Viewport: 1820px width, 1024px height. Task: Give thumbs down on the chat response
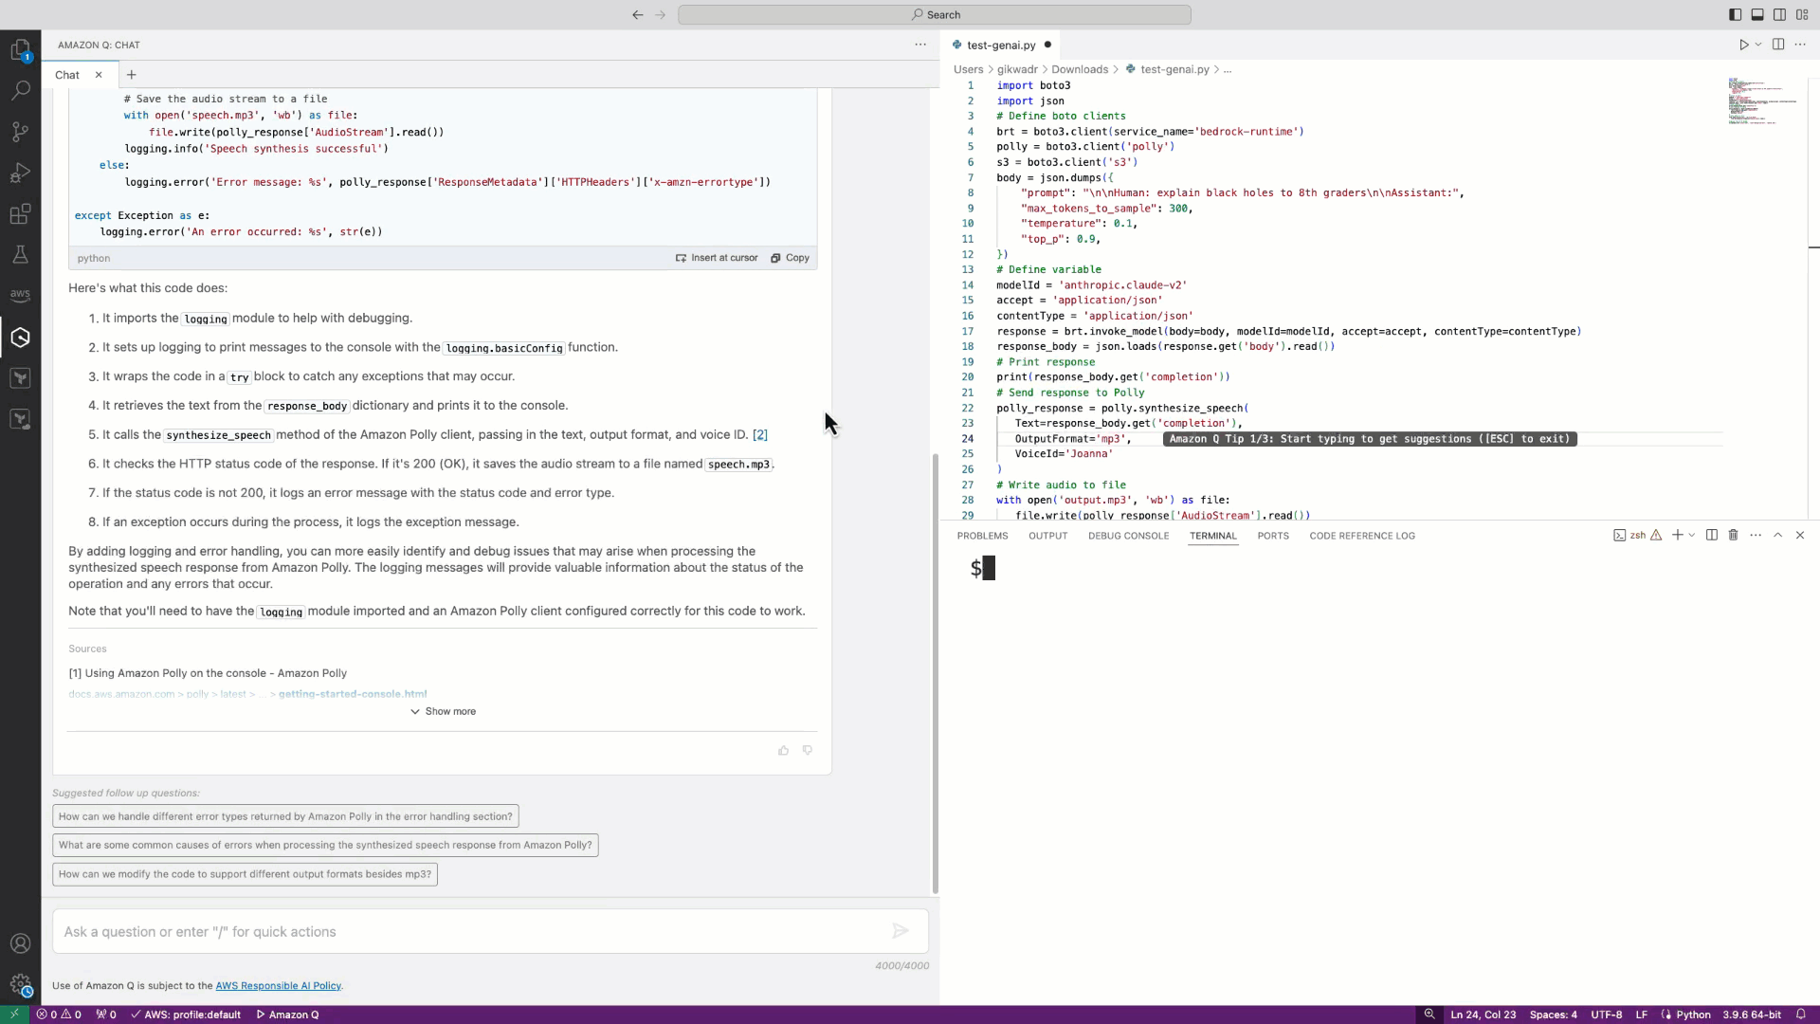pos(807,750)
